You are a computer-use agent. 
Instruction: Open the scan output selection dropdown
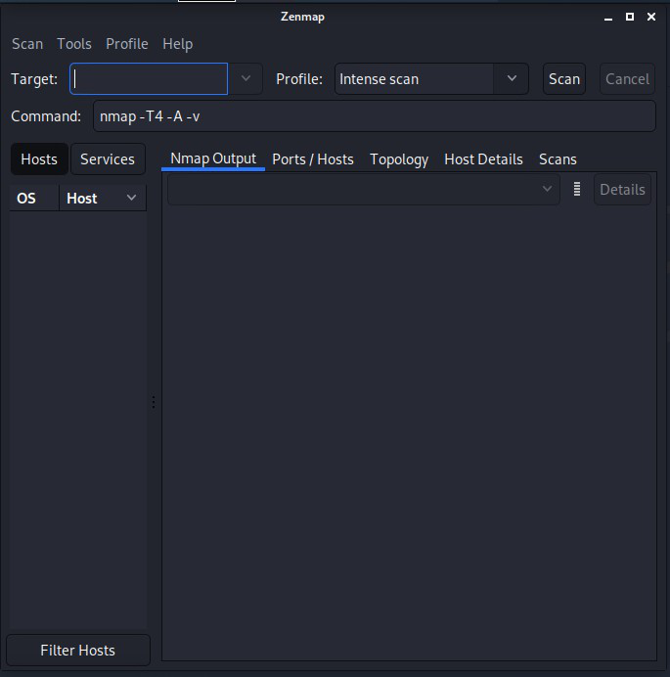point(364,189)
